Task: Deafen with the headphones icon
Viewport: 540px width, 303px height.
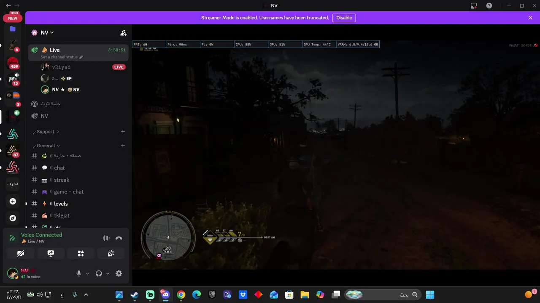Action: point(99,273)
